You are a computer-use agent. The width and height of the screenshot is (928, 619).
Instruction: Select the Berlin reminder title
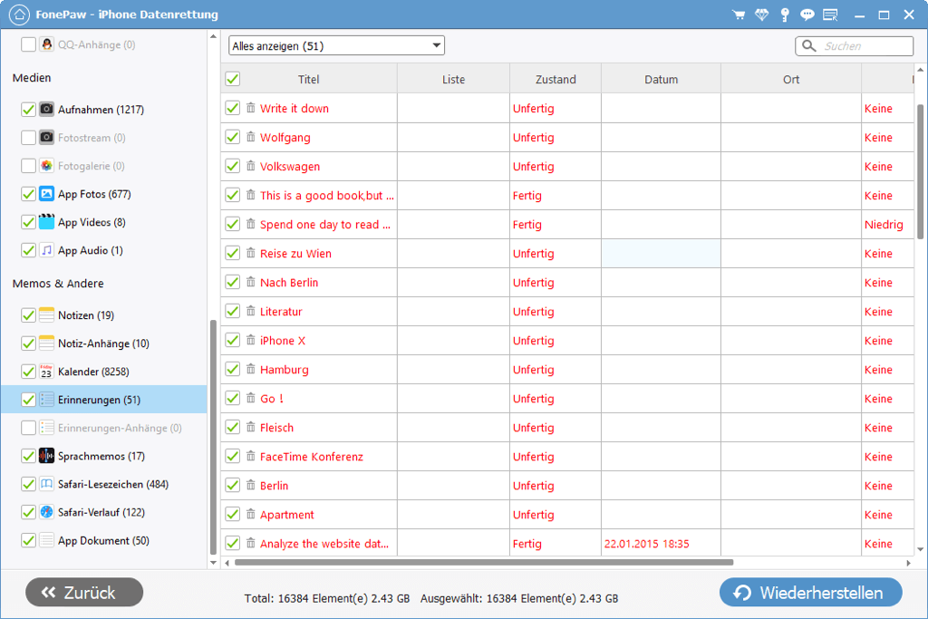click(x=274, y=485)
